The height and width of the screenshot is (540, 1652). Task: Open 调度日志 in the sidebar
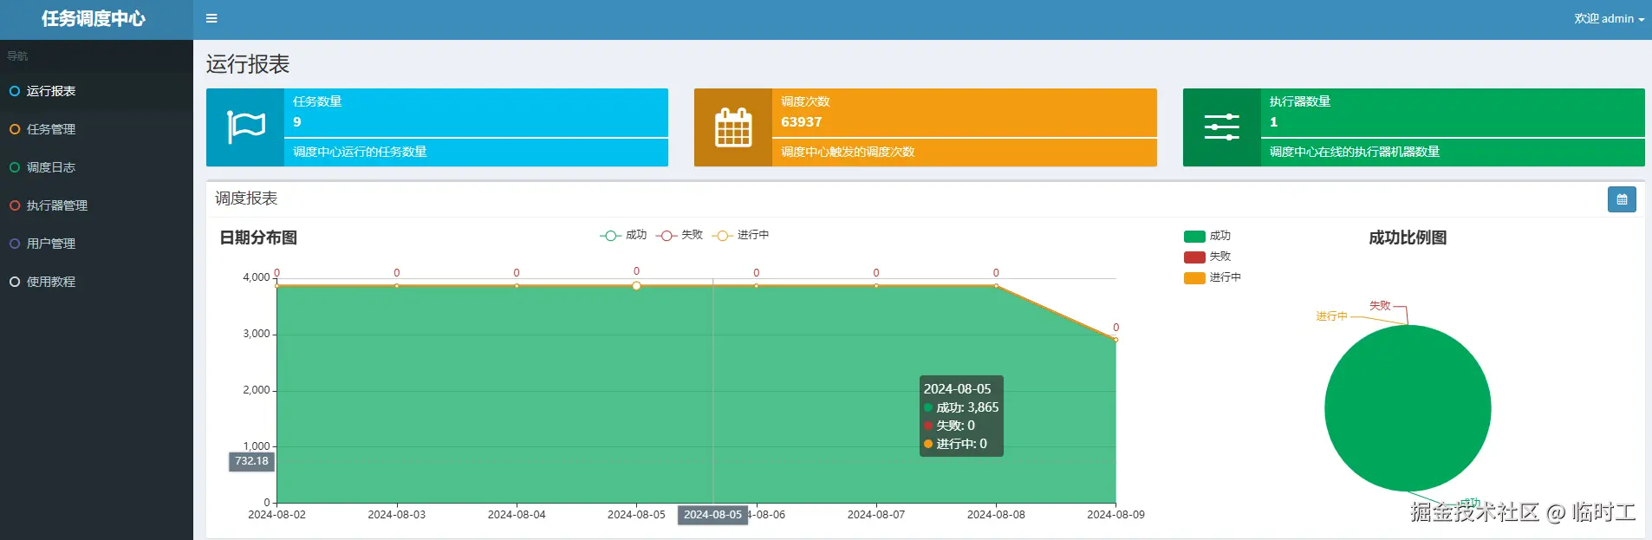(96, 167)
